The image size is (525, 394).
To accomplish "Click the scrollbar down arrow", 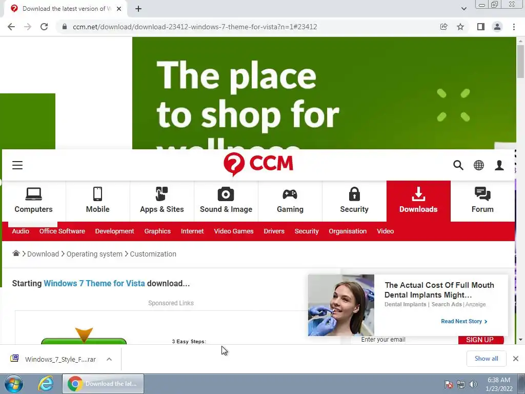I will pyautogui.click(x=521, y=340).
